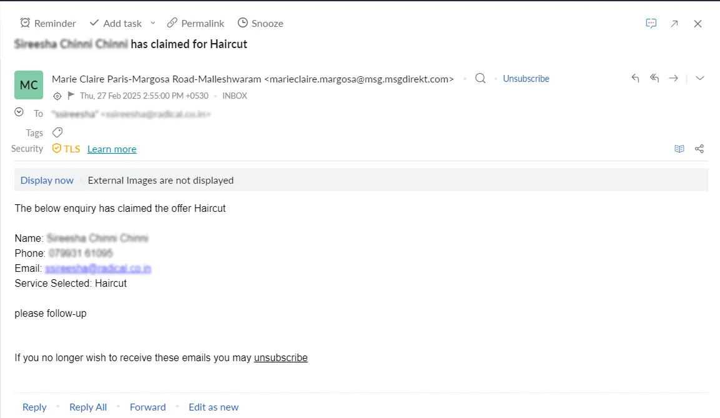Viewport: 720px width, 418px height.
Task: Click the forward arrow icon in header
Action: pyautogui.click(x=673, y=78)
